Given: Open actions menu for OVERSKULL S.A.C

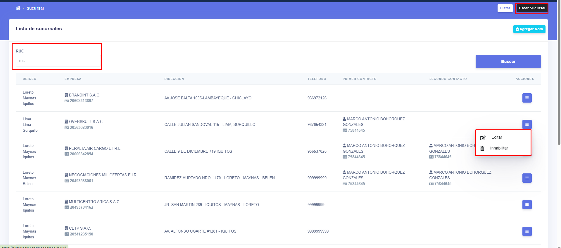Looking at the screenshot, I should (527, 124).
